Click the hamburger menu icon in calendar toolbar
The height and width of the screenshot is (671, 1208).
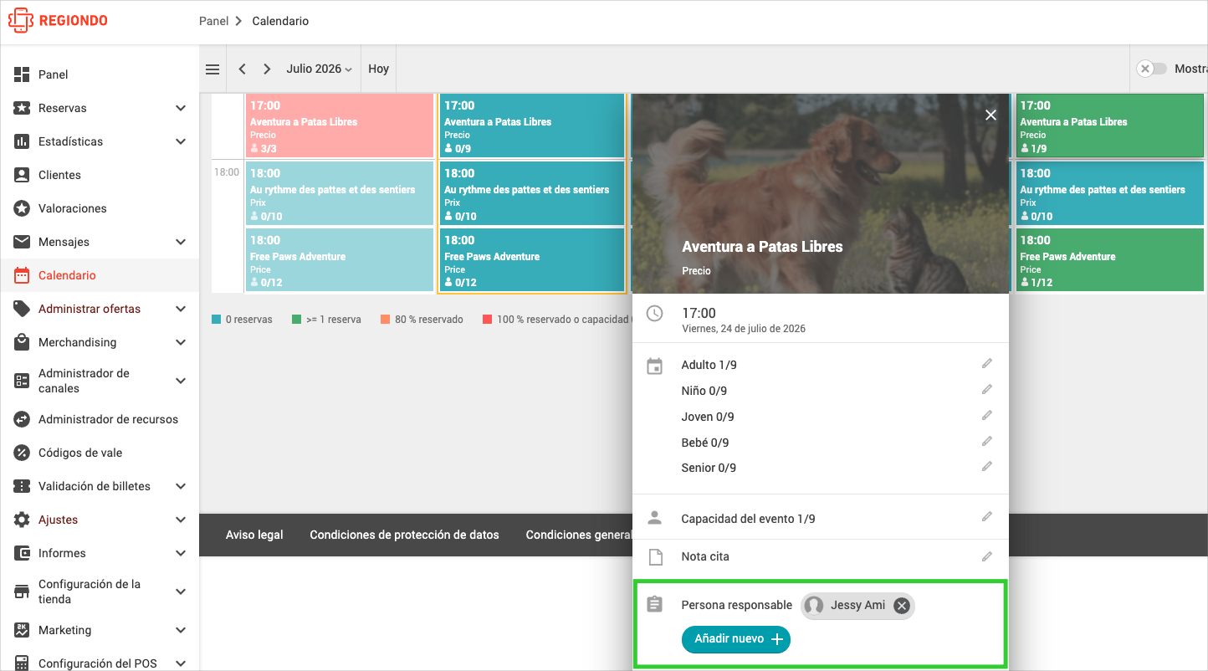[212, 69]
